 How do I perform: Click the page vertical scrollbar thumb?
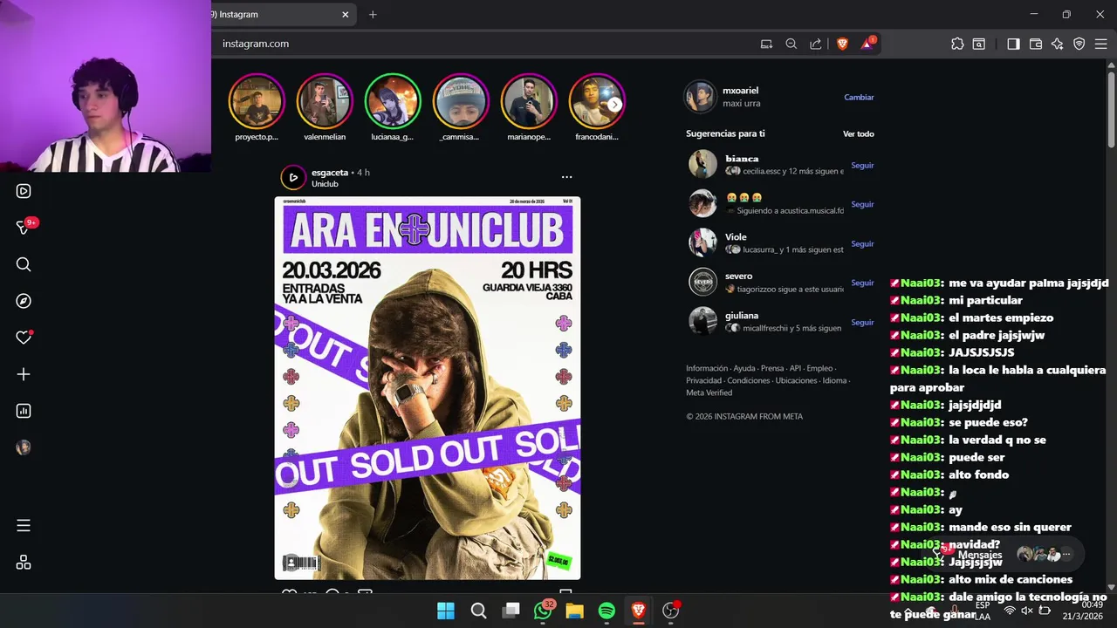[1111, 109]
